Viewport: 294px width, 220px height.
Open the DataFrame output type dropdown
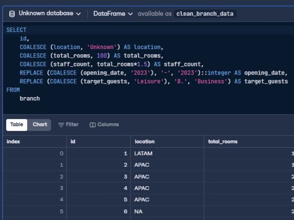pyautogui.click(x=113, y=14)
